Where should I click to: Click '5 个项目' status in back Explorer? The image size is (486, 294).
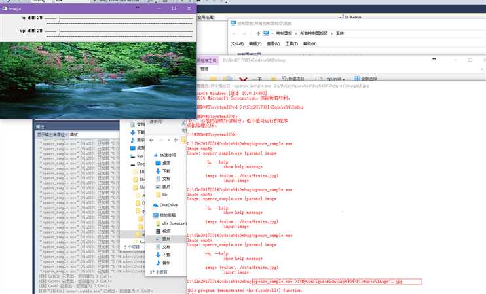pyautogui.click(x=132, y=247)
